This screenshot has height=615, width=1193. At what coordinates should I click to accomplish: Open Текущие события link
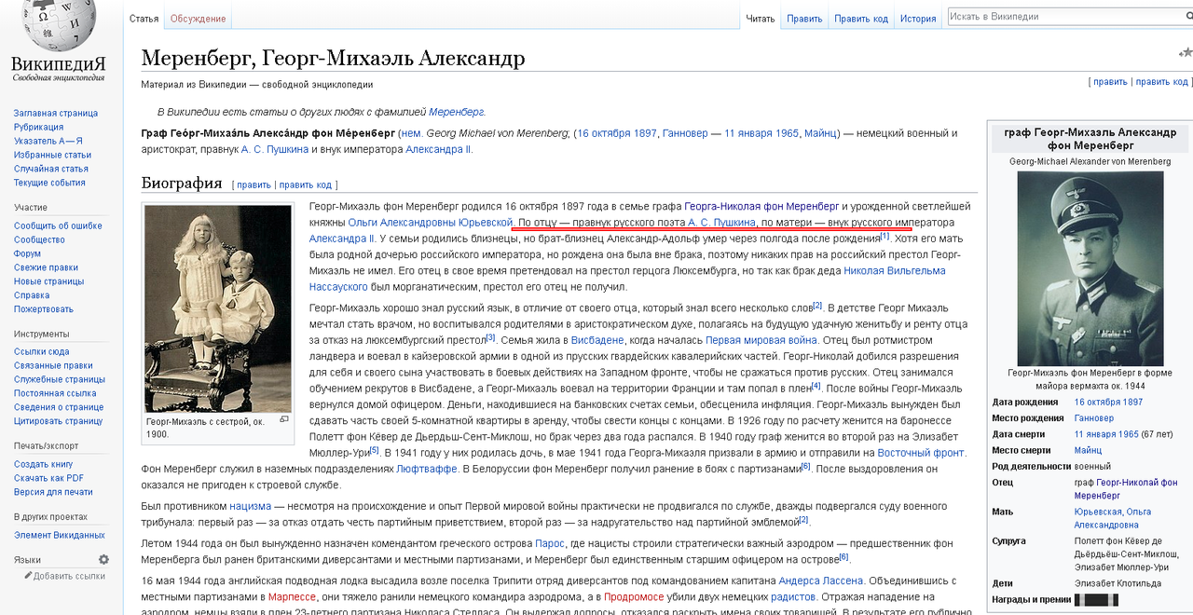click(49, 183)
